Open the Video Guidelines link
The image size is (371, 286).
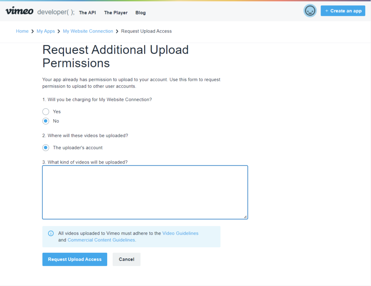click(180, 233)
